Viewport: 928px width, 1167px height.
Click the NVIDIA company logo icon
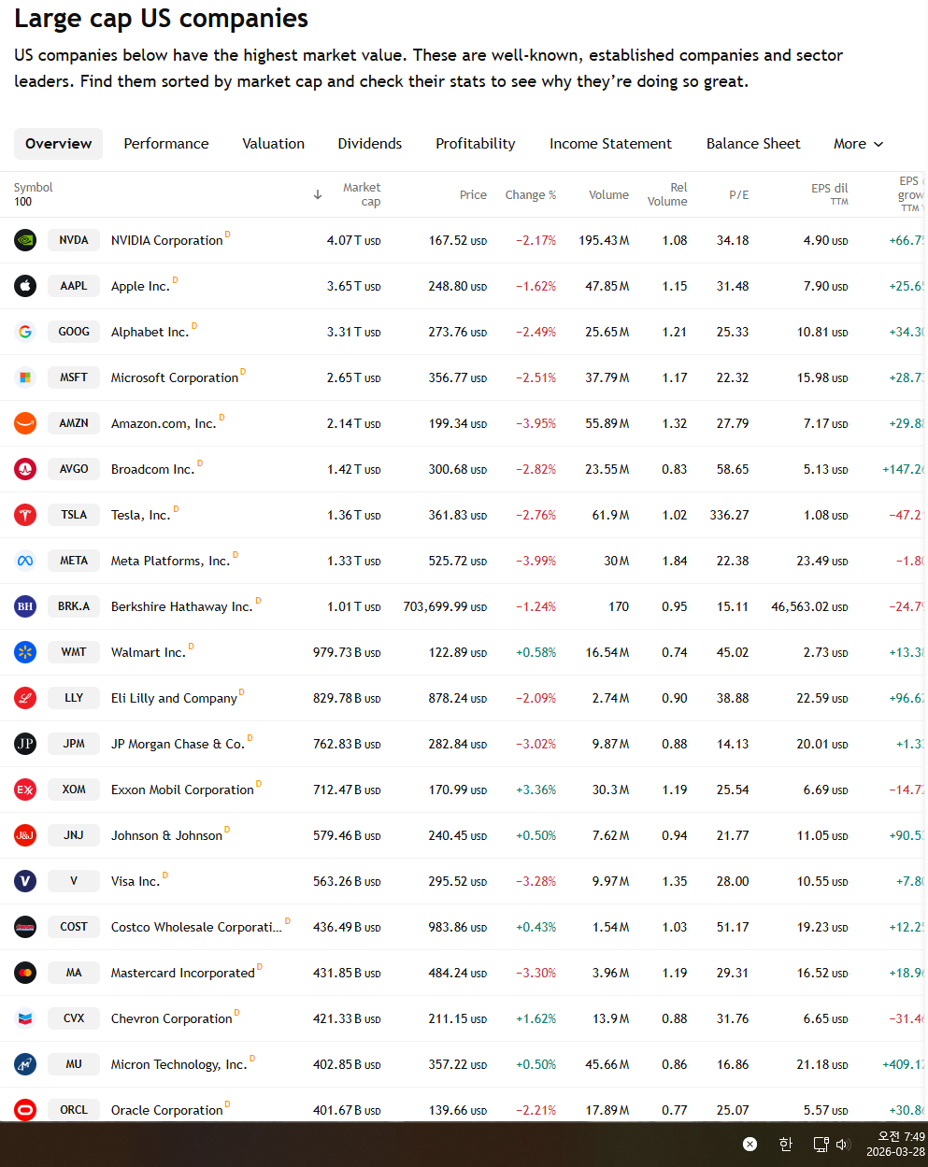coord(25,240)
